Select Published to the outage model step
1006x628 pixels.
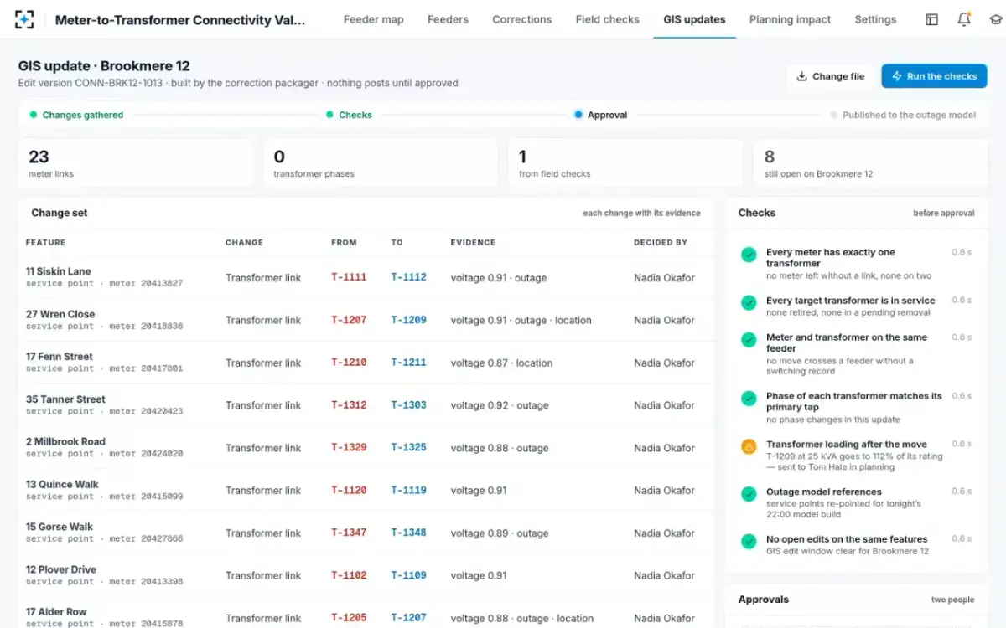pos(903,115)
